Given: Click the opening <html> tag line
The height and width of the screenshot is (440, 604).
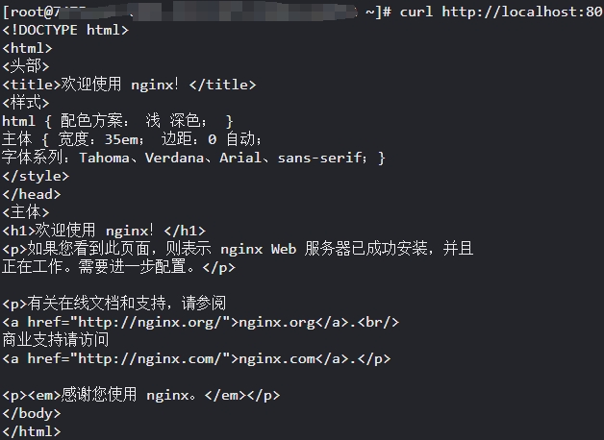Looking at the screenshot, I should (x=27, y=48).
